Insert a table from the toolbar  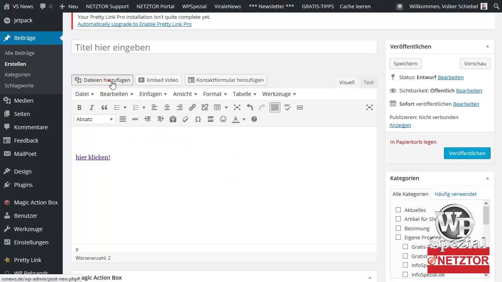[x=217, y=107]
